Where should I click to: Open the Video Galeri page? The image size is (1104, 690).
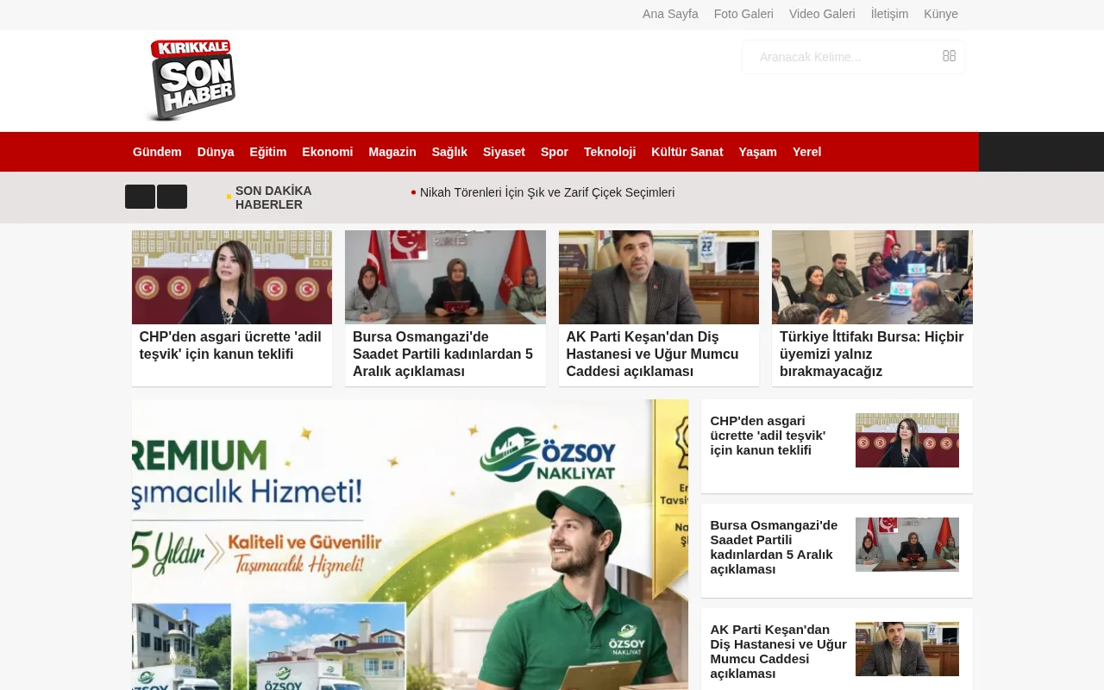click(x=822, y=14)
